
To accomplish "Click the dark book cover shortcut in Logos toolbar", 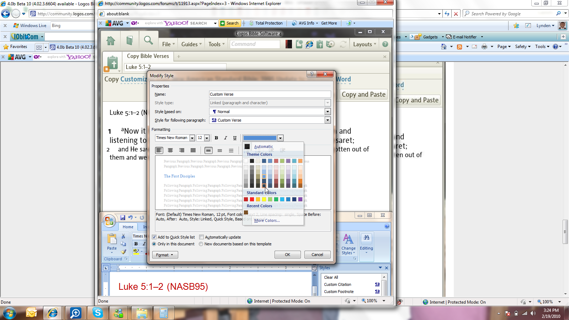I will tap(288, 44).
